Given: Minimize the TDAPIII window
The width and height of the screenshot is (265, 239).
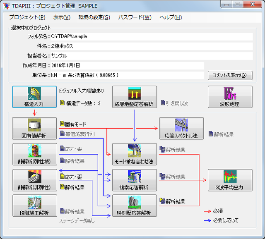Looking at the screenshot, I should pyautogui.click(x=226, y=5).
